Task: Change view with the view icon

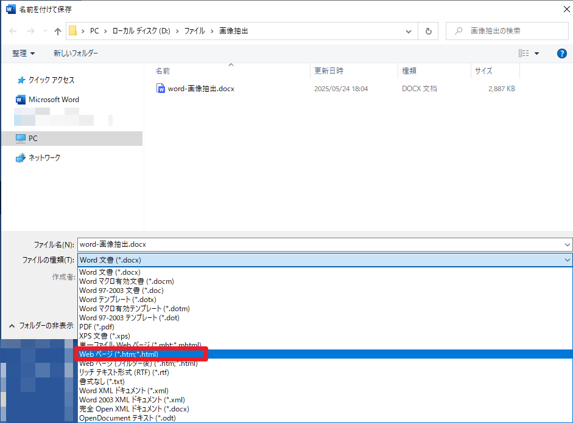Action: (524, 53)
